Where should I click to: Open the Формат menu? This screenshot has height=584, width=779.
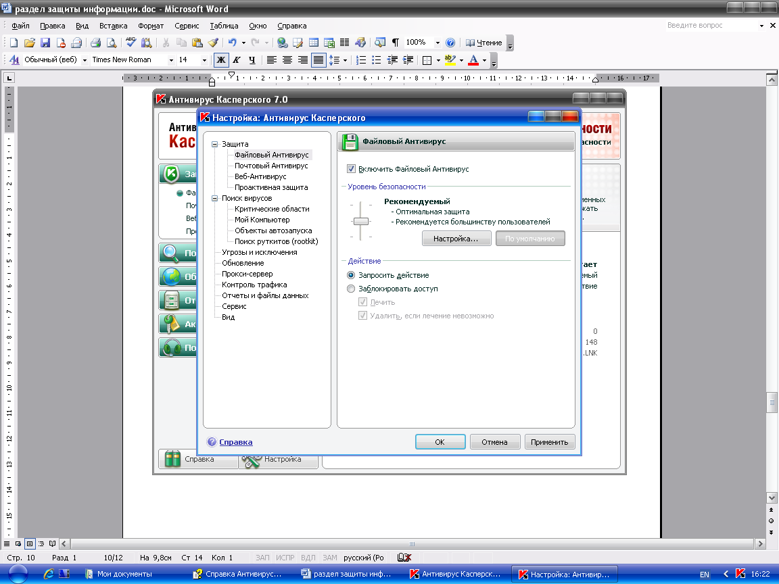pos(151,26)
